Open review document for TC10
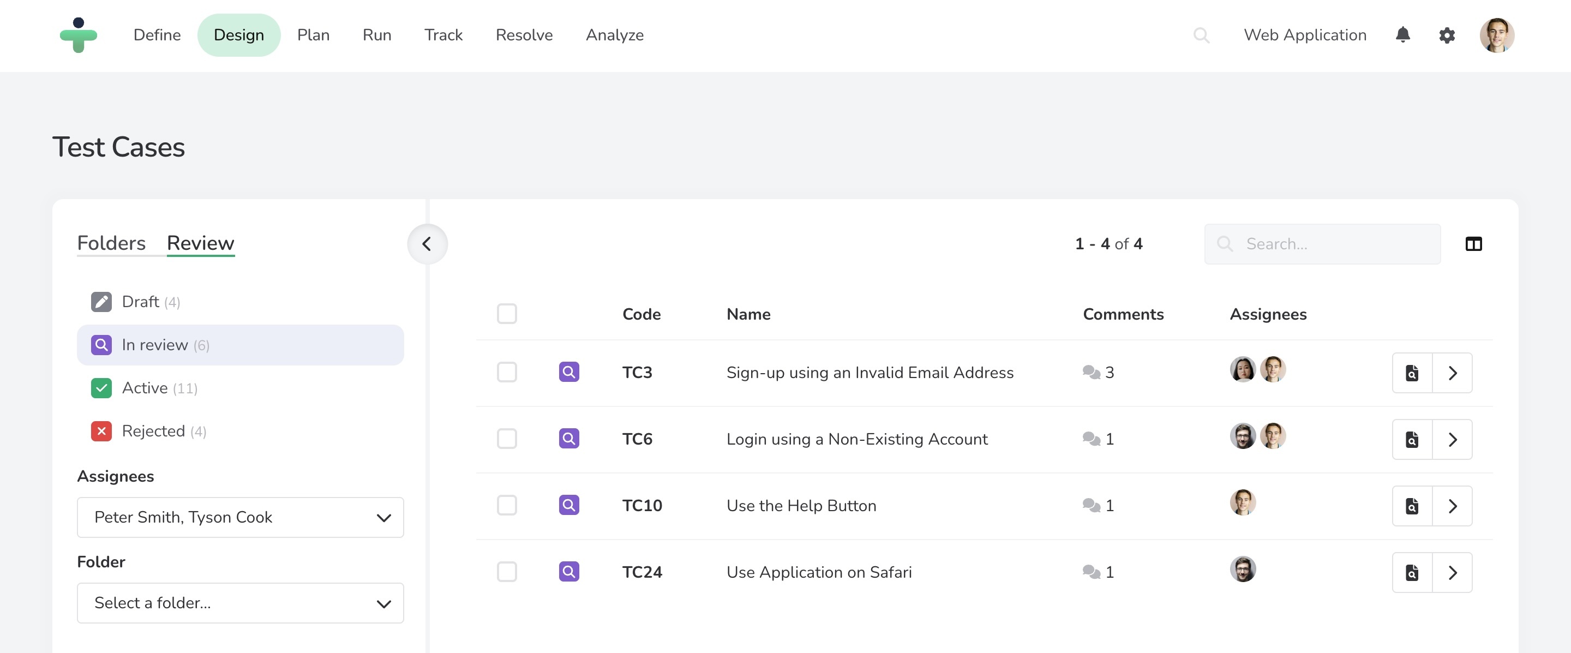The height and width of the screenshot is (653, 1571). (1412, 506)
